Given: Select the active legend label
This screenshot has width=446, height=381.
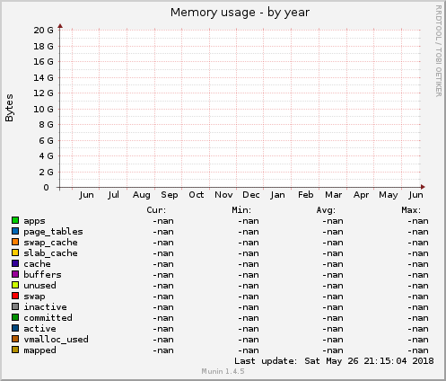Looking at the screenshot, I should point(39,329).
